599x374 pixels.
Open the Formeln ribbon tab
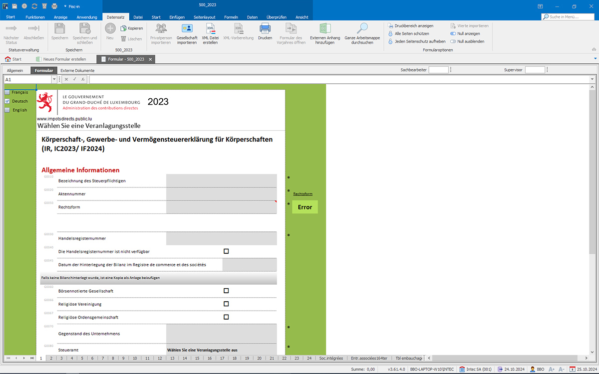coord(231,17)
